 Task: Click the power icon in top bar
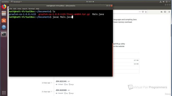[x=167, y=2]
